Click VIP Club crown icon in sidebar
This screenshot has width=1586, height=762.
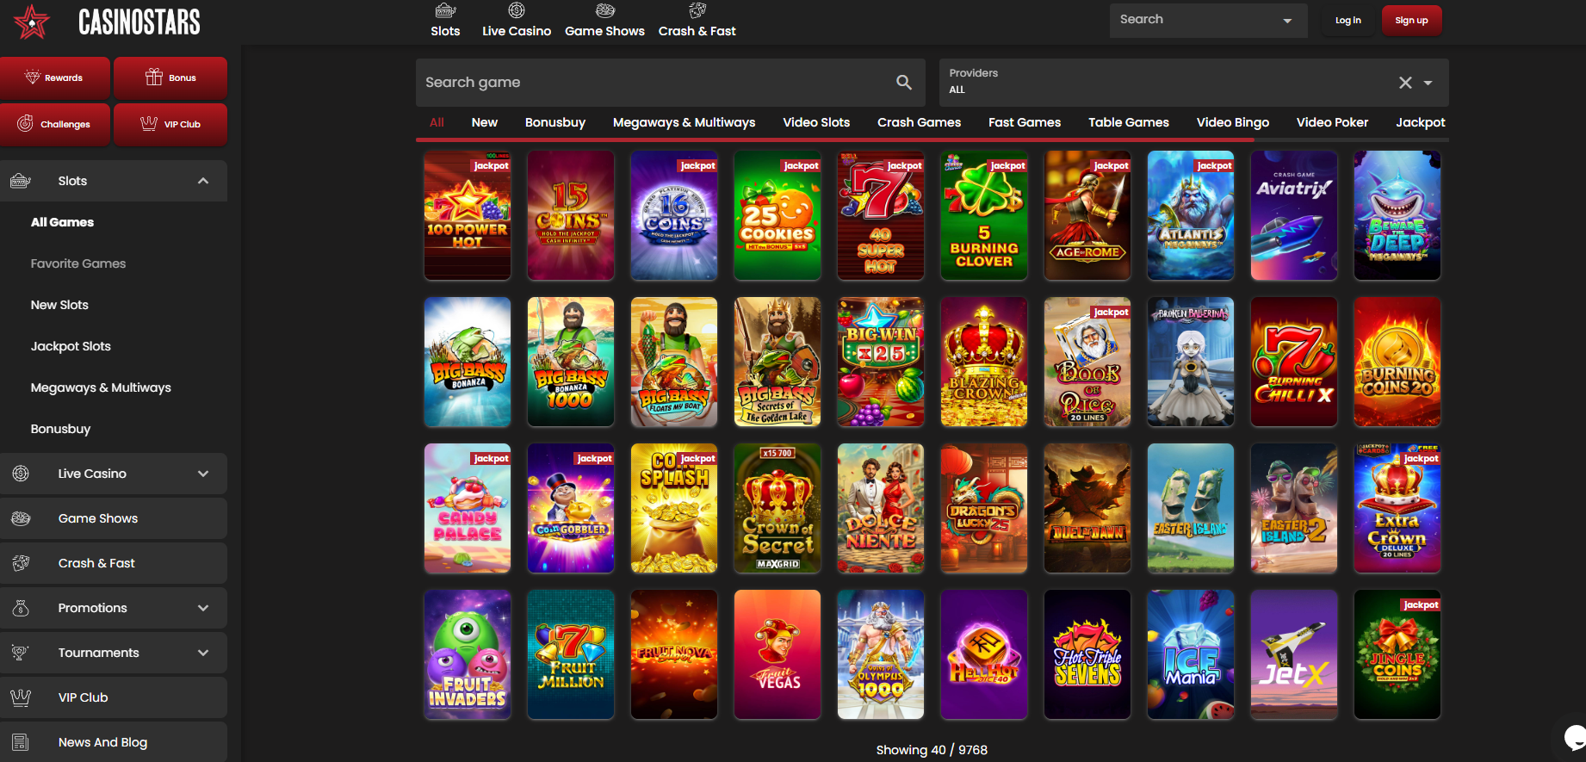(21, 697)
